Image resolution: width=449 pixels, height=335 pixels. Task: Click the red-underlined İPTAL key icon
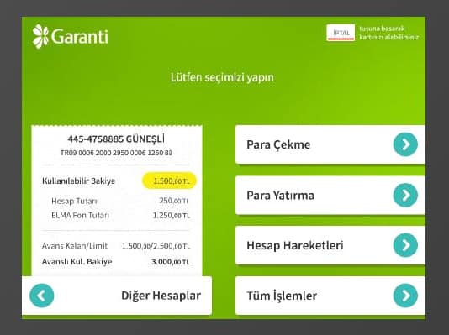coord(341,33)
